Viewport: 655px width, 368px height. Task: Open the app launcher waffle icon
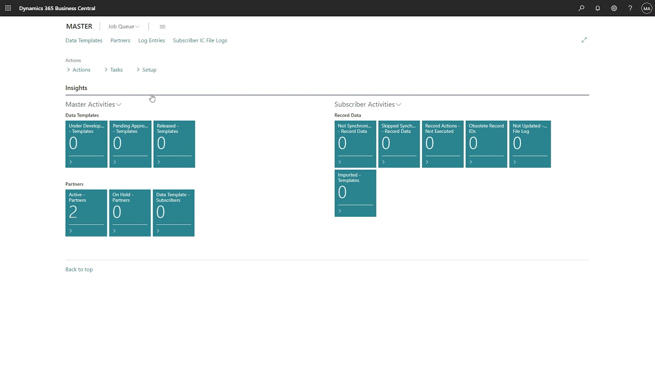pyautogui.click(x=8, y=8)
